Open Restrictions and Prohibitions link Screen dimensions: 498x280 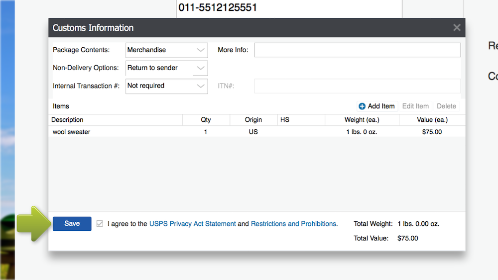(x=293, y=224)
